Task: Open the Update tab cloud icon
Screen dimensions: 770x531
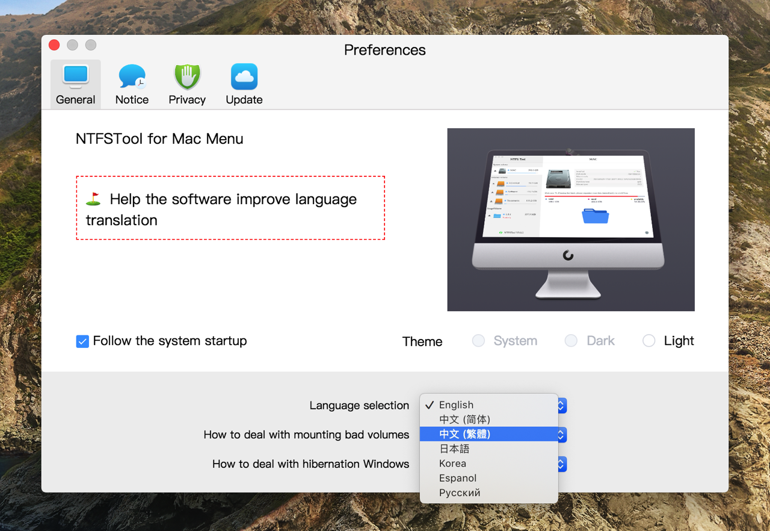Action: pos(244,76)
